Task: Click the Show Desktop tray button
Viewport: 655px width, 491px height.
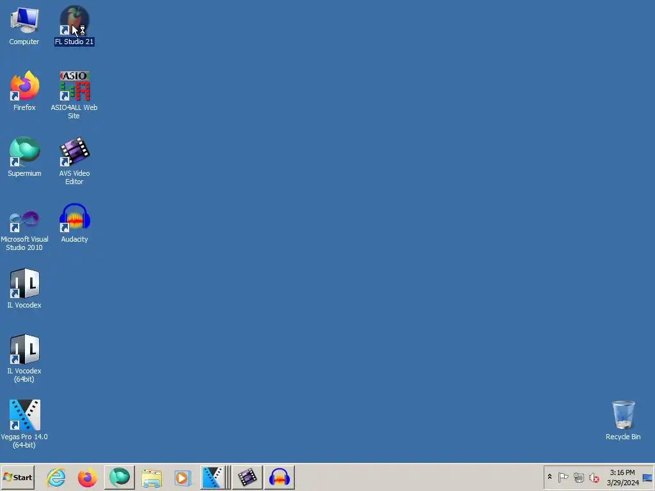Action: tap(648, 478)
